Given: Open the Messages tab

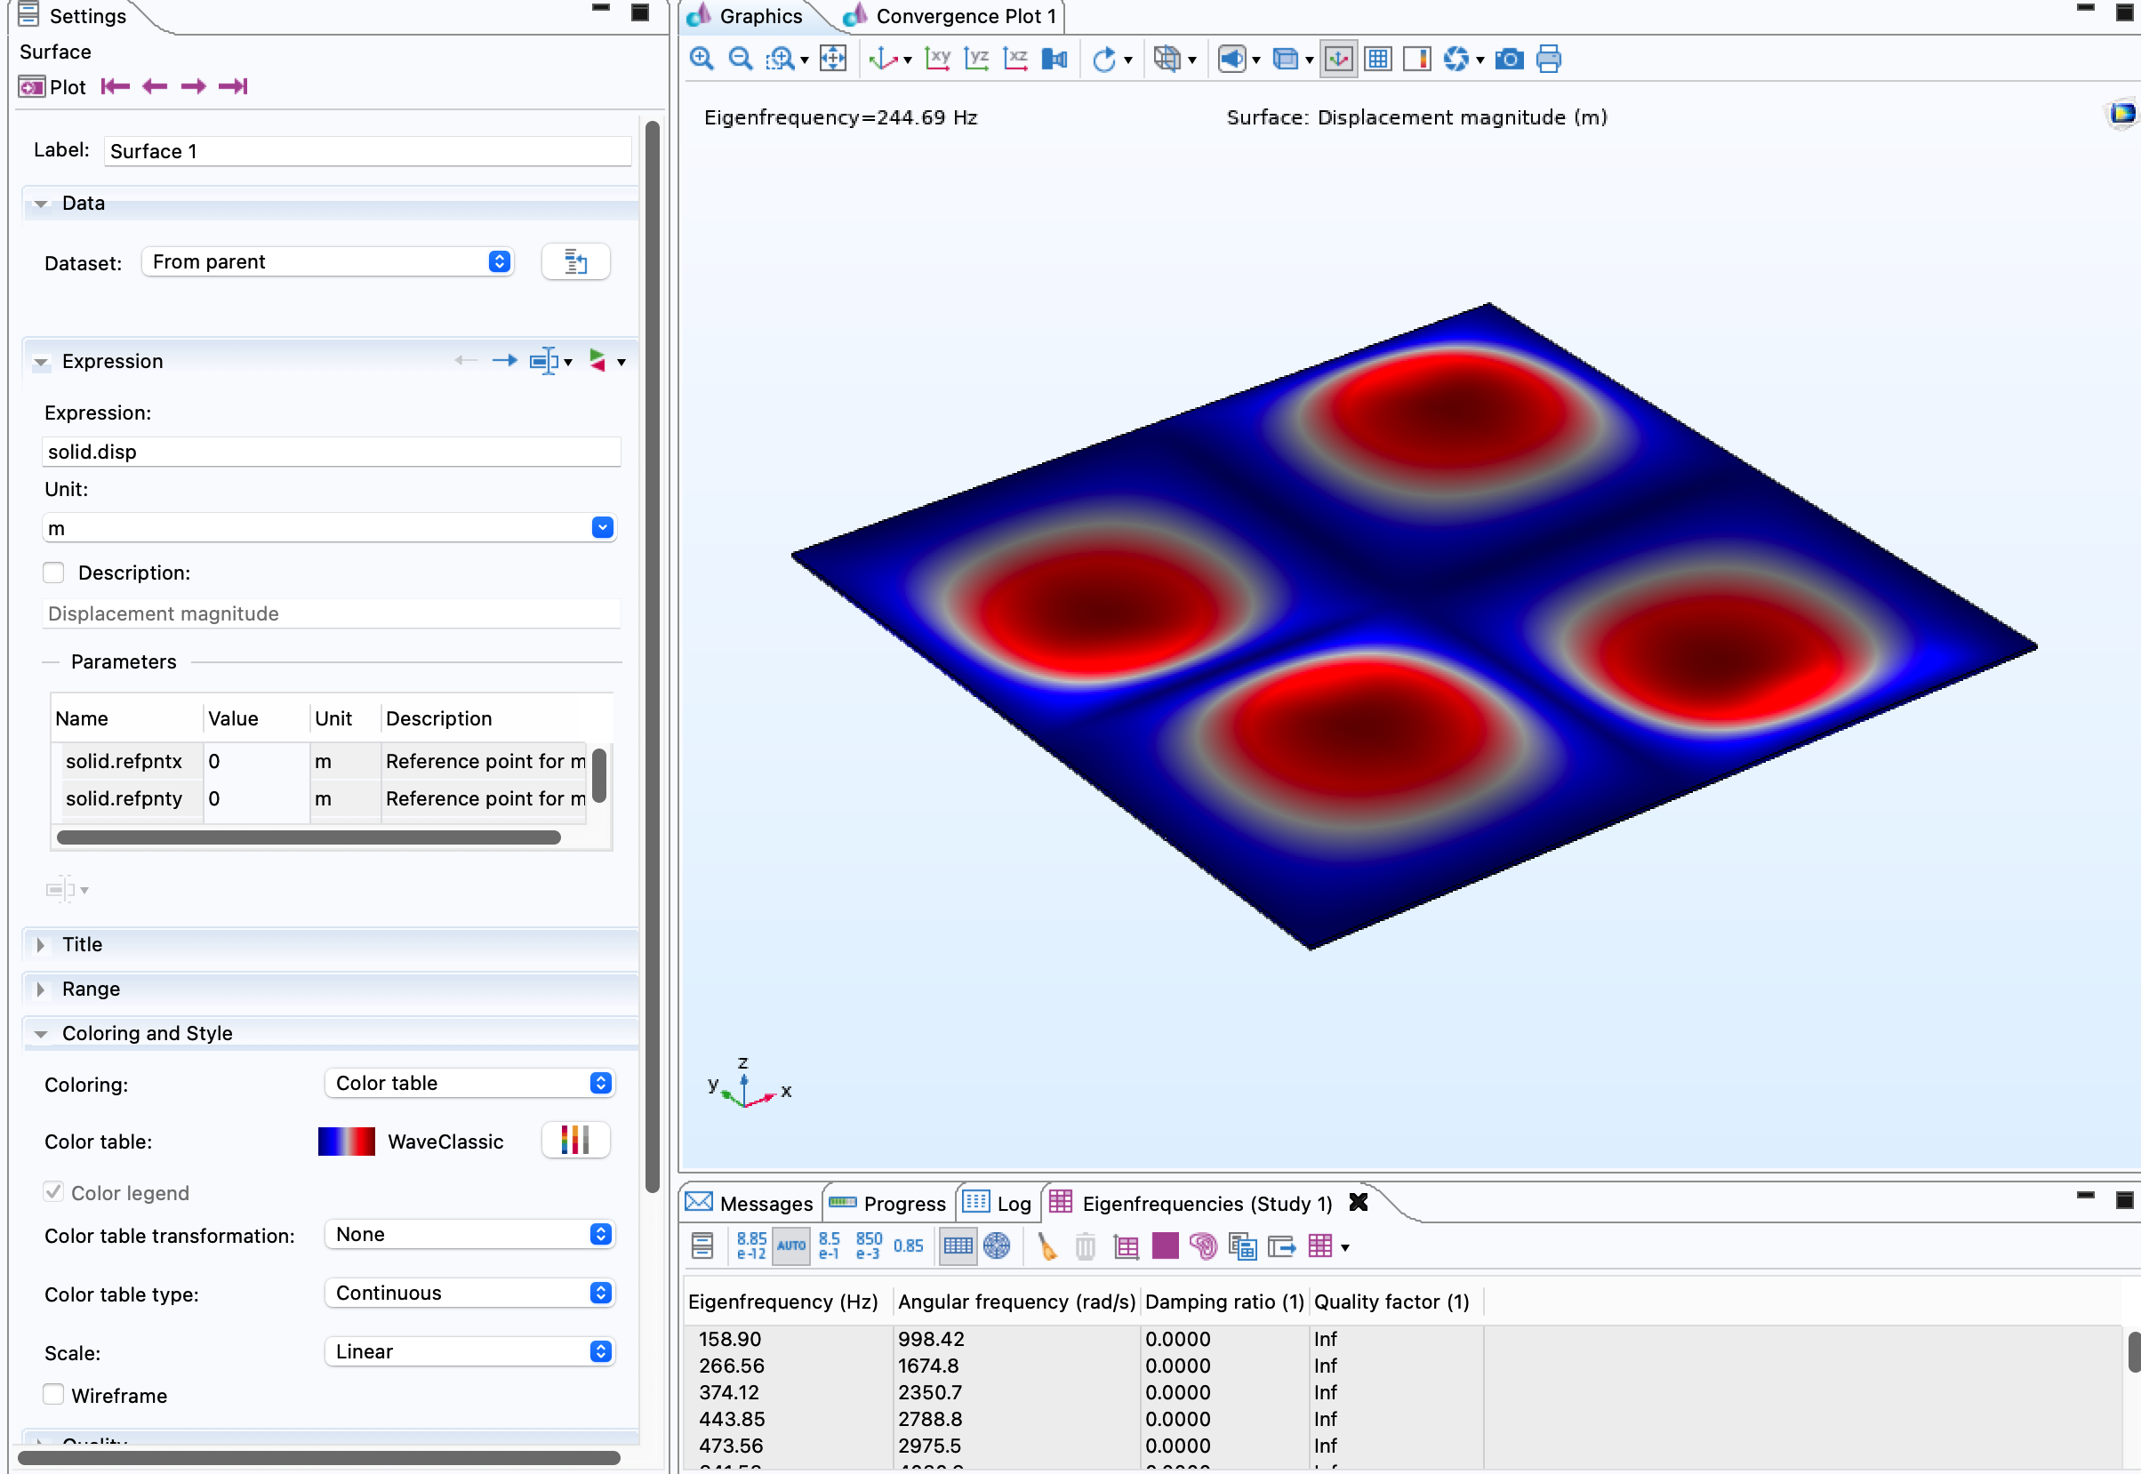Looking at the screenshot, I should pyautogui.click(x=750, y=1204).
